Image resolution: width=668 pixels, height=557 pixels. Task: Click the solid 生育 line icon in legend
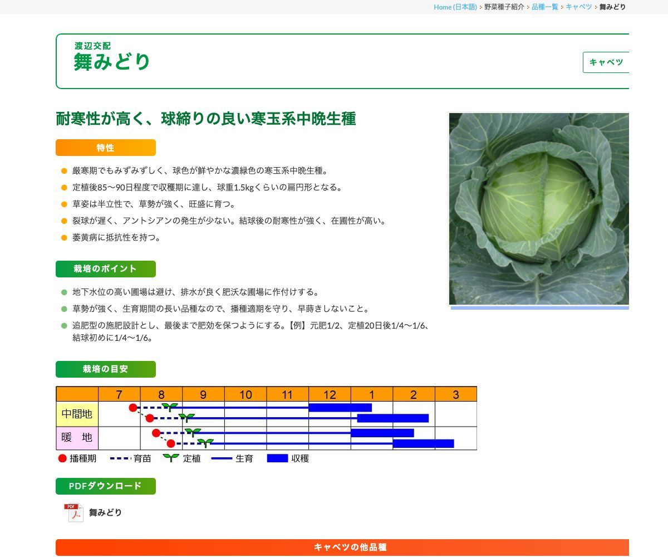pyautogui.click(x=222, y=458)
